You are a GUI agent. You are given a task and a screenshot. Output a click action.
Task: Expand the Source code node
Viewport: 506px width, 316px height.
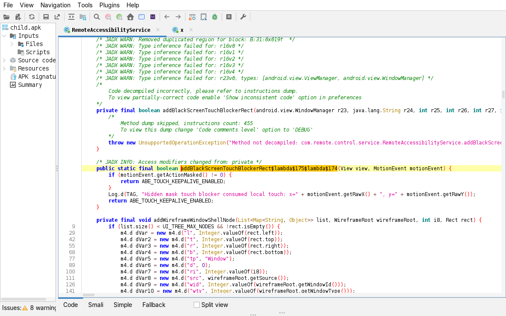tap(4, 60)
